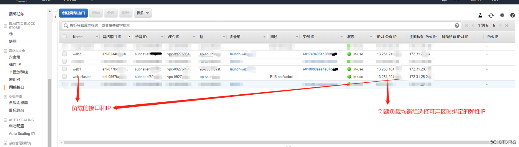Refresh the network interfaces list
The width and height of the screenshot is (519, 147).
click(x=491, y=15)
